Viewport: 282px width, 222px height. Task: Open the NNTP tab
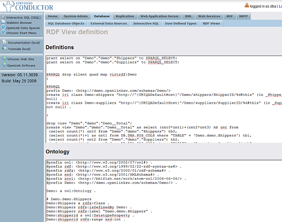click(243, 16)
